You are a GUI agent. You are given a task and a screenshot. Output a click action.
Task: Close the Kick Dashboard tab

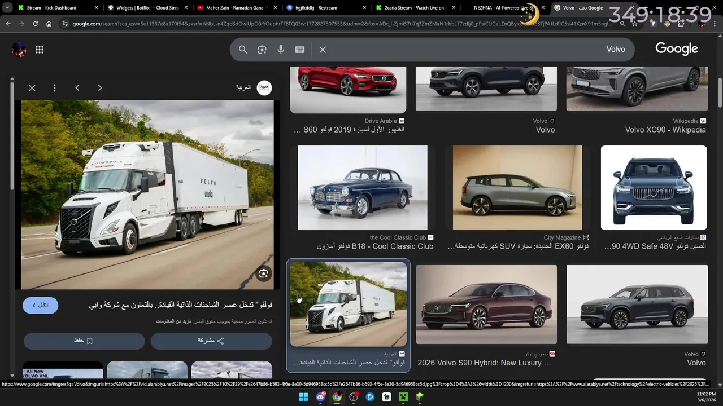pos(96,8)
